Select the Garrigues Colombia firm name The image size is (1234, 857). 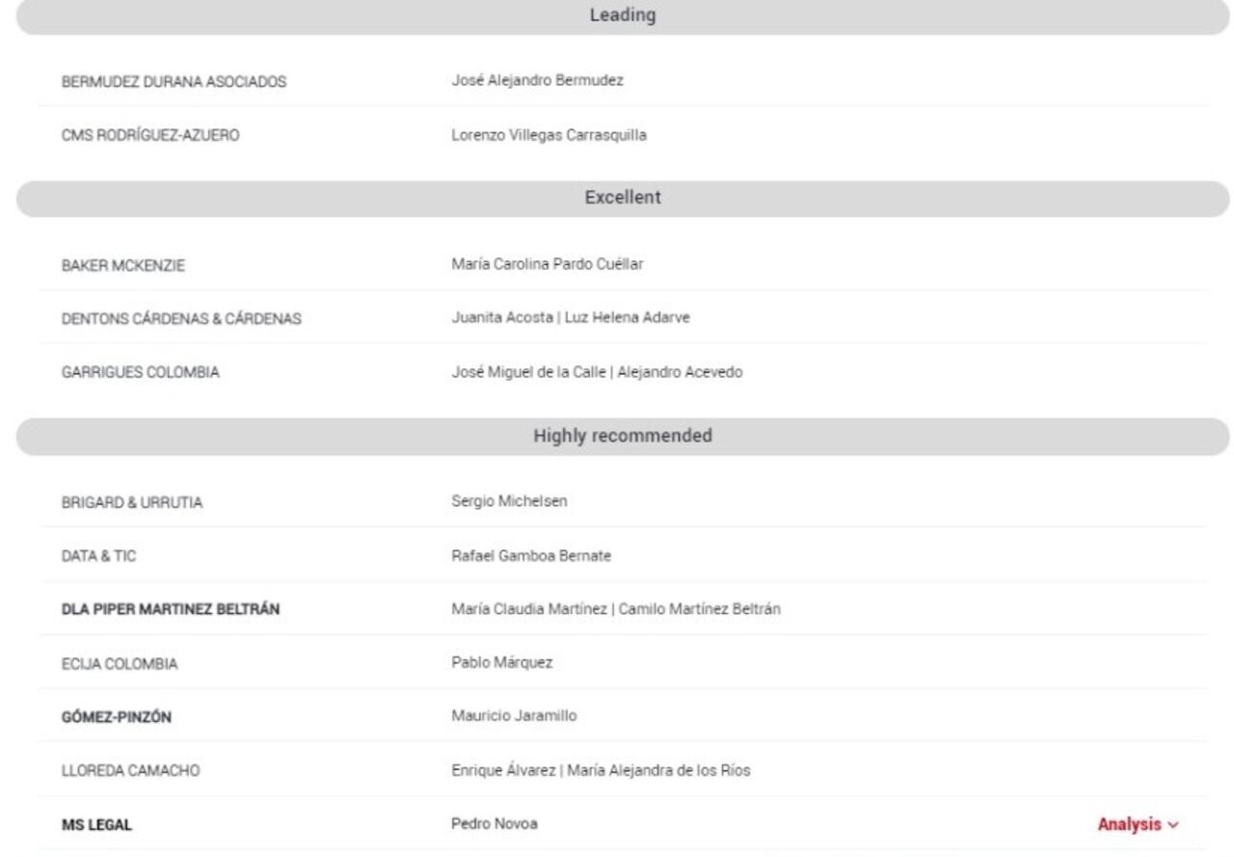pos(141,374)
